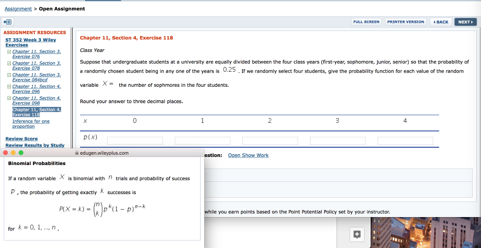
Task: Click the exercise title Chapter 11, Section 4, Exercise 118
Action: tap(126, 38)
